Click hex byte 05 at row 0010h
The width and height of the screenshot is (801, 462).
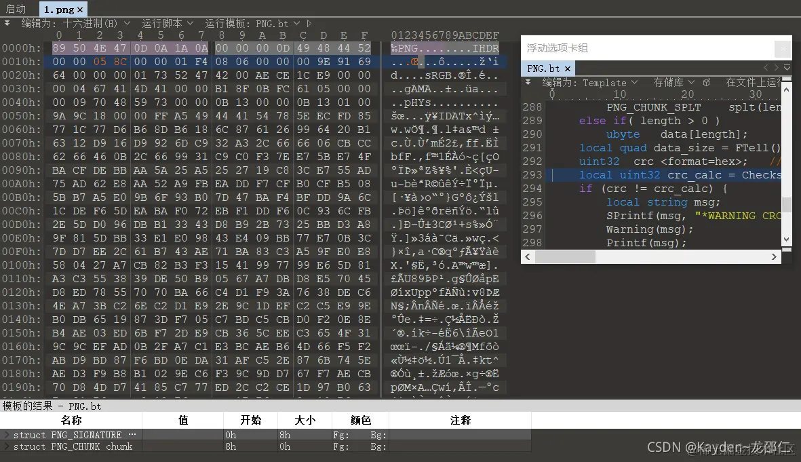pyautogui.click(x=100, y=61)
